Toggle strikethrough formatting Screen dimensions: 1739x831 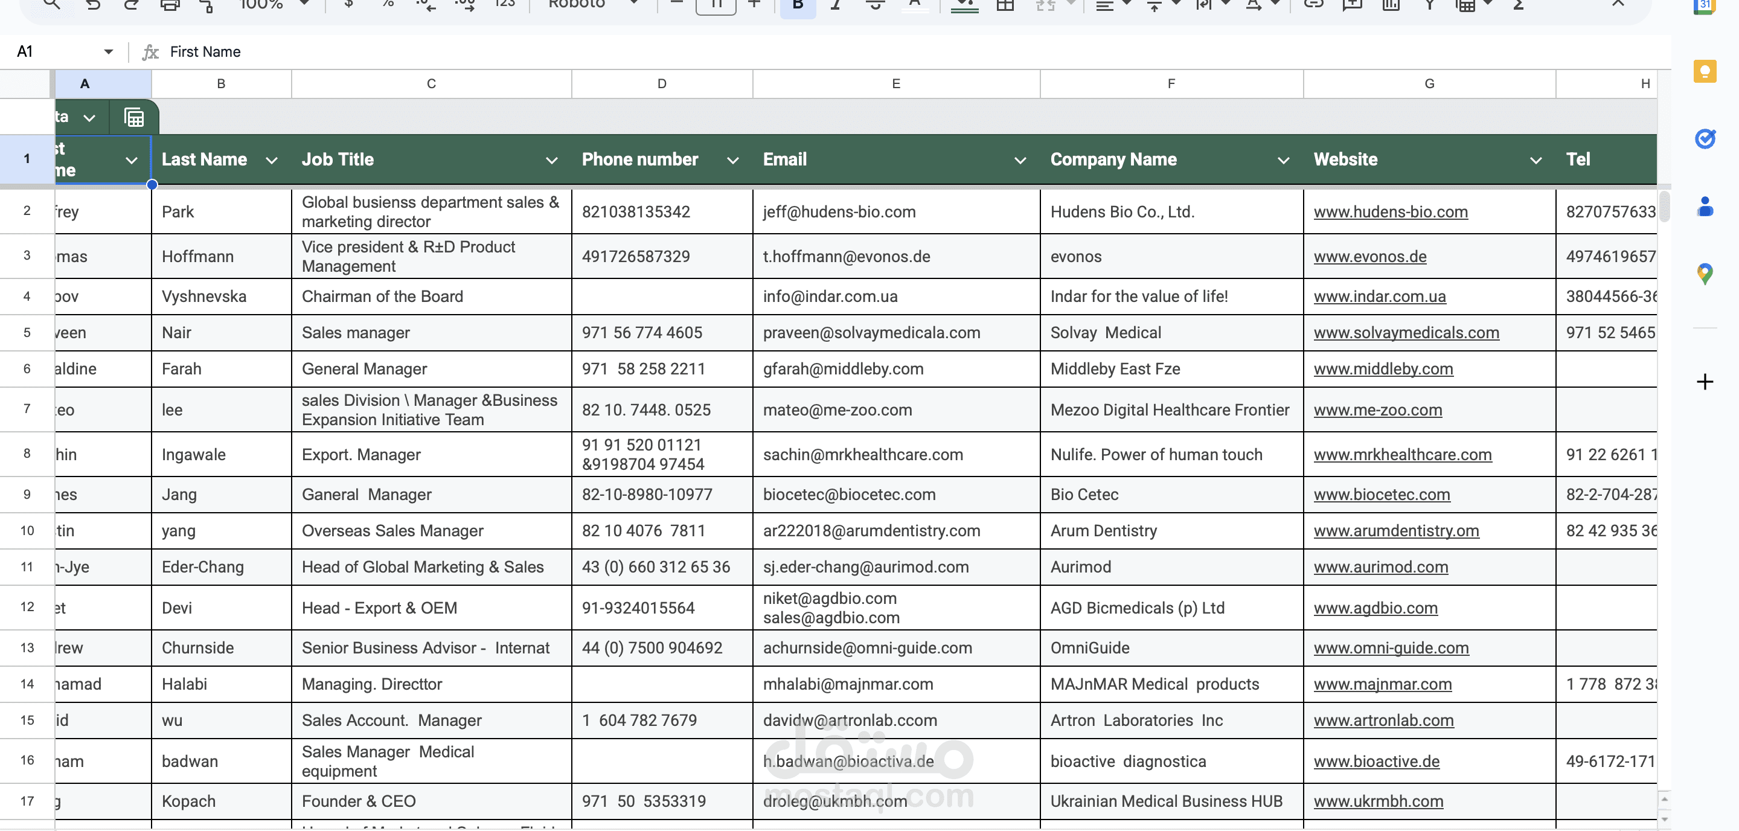(875, 4)
